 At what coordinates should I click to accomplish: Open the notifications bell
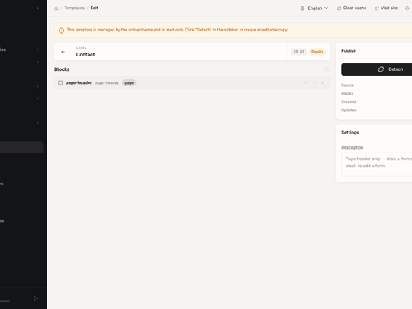pos(407,8)
